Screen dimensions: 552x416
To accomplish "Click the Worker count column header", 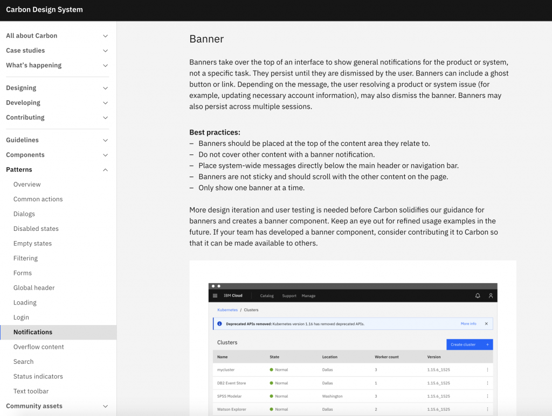I will tap(387, 357).
